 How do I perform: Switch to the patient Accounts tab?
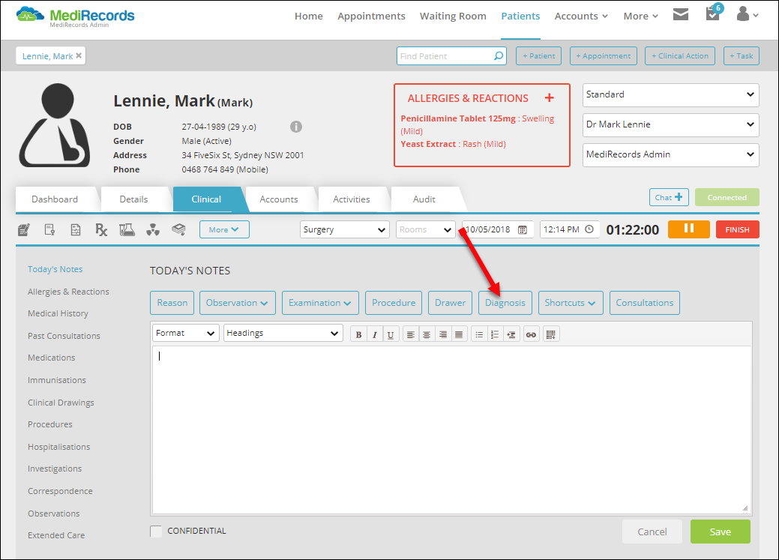279,199
